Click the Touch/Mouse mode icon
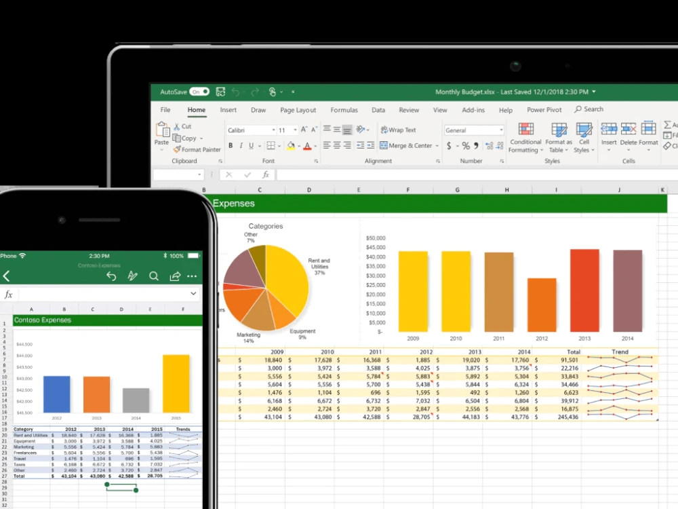678x509 pixels. pos(273,92)
